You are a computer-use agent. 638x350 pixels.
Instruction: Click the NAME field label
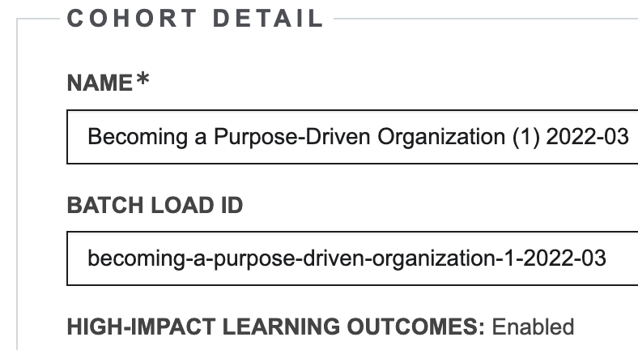99,83
